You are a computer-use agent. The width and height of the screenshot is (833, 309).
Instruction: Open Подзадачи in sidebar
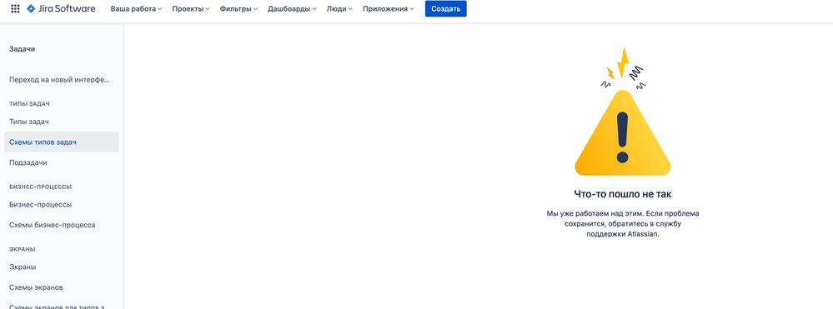point(61,162)
